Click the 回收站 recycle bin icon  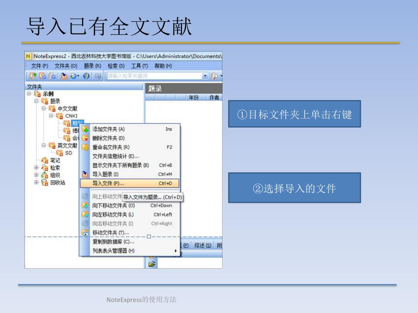(x=45, y=182)
